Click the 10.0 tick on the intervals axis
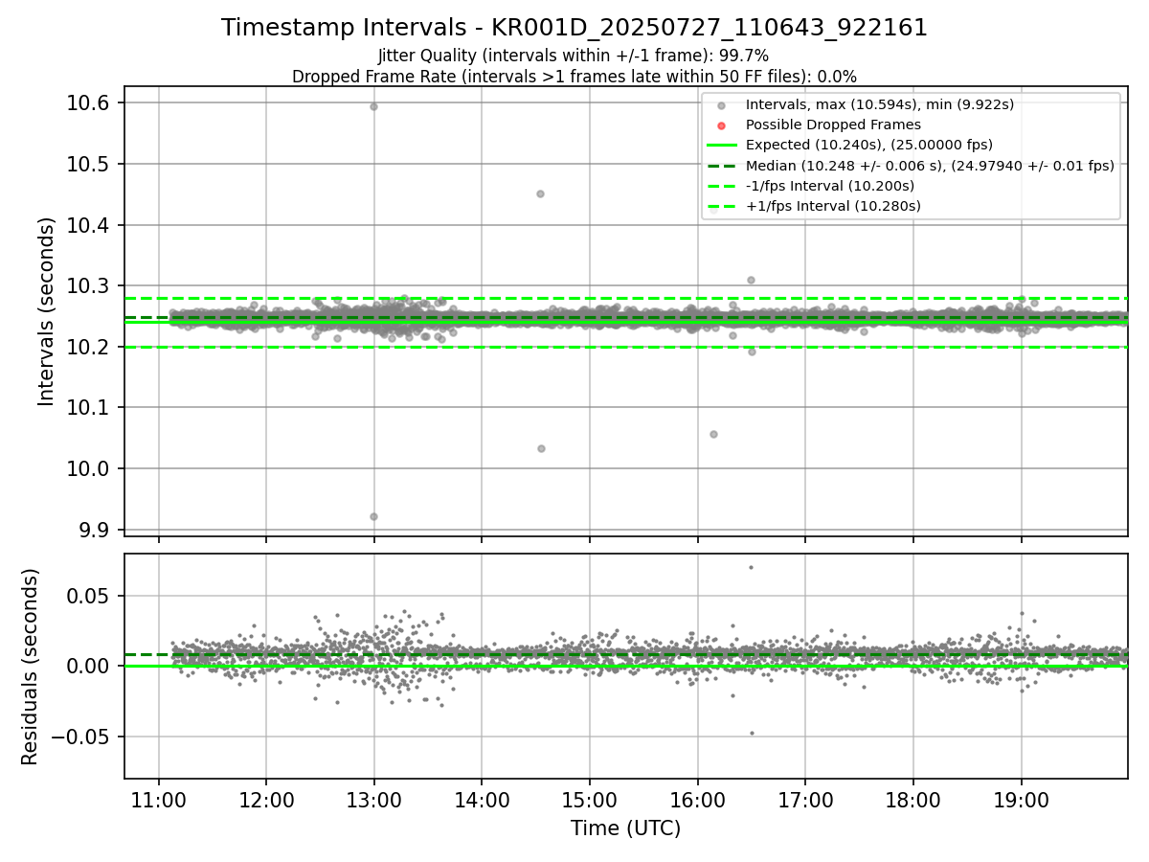The width and height of the screenshot is (1149, 862). [90, 468]
